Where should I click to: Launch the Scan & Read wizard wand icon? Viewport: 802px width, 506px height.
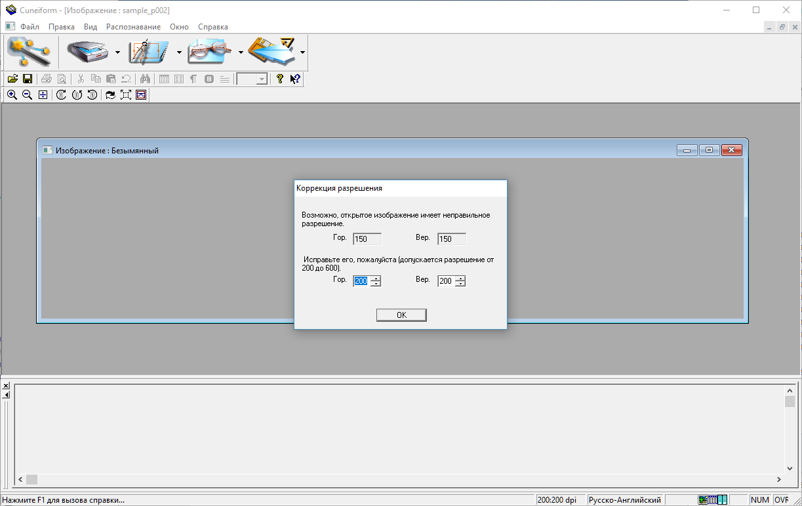(28, 52)
